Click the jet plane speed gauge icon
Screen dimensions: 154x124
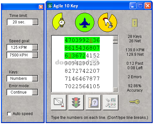point(85,22)
